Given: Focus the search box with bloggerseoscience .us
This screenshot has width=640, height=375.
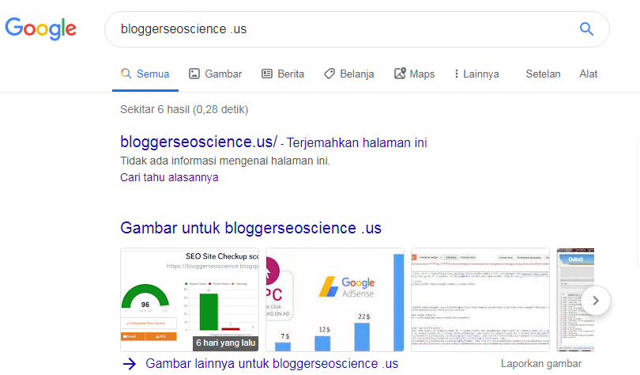Looking at the screenshot, I should coord(357,29).
